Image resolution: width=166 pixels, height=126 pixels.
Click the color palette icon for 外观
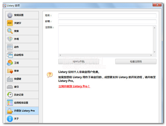(10, 39)
